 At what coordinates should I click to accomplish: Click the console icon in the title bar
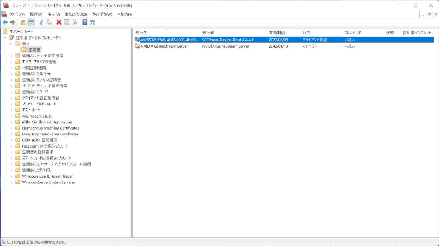pyautogui.click(x=6, y=5)
